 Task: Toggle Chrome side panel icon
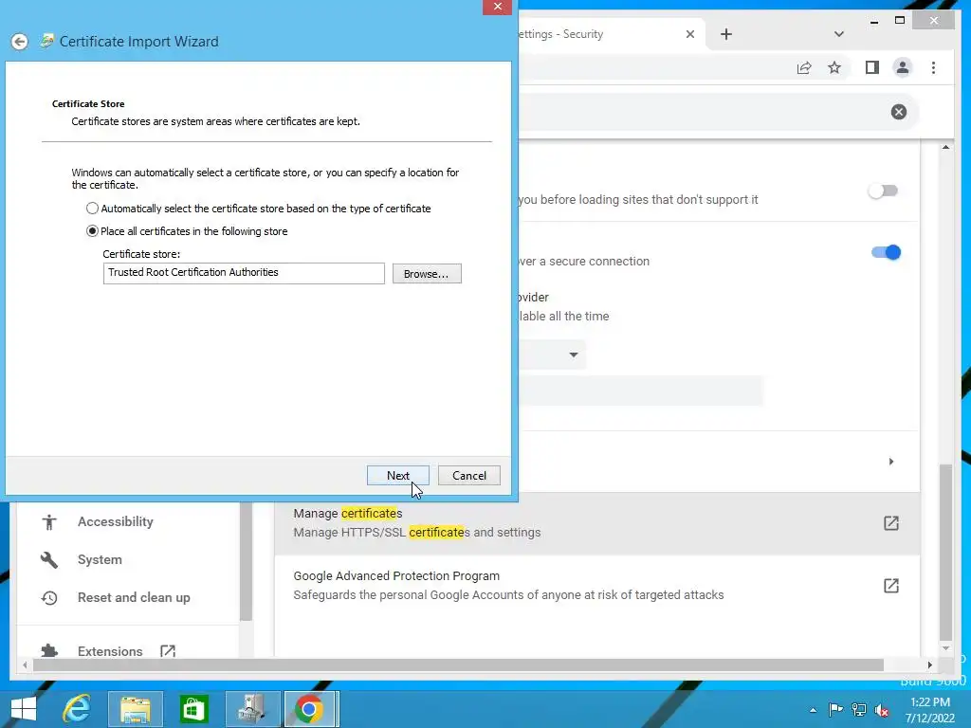872,67
